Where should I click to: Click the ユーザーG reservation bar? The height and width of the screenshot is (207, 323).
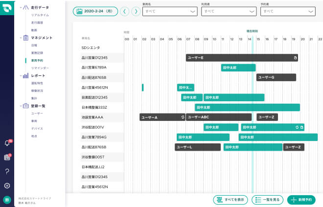(276, 77)
